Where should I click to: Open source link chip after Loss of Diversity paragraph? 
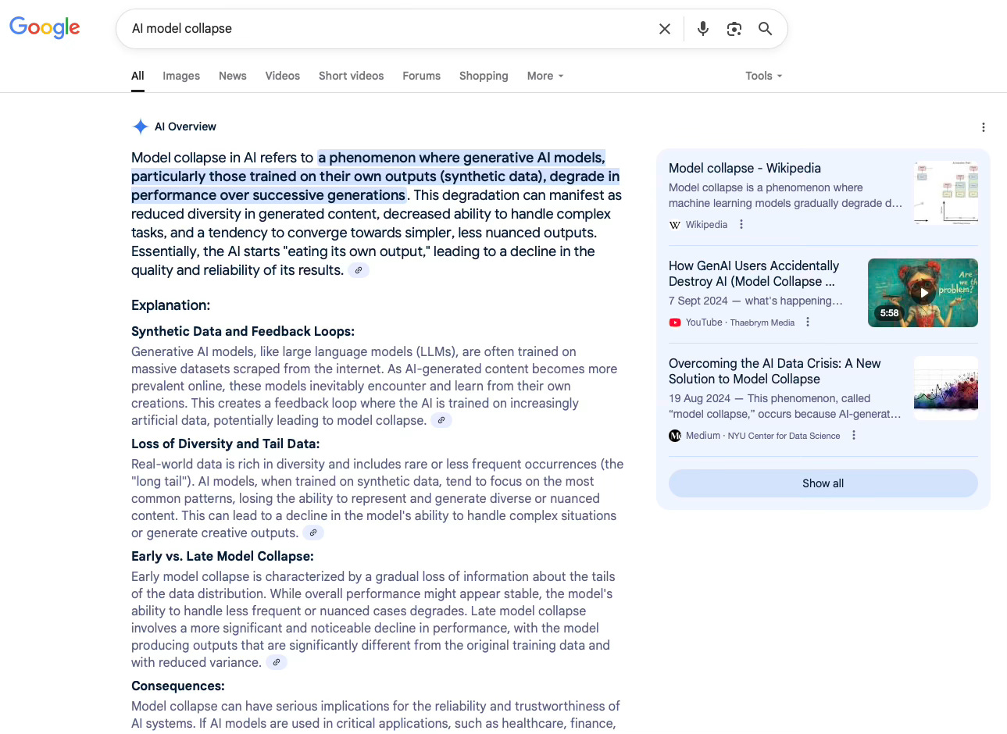coord(313,533)
